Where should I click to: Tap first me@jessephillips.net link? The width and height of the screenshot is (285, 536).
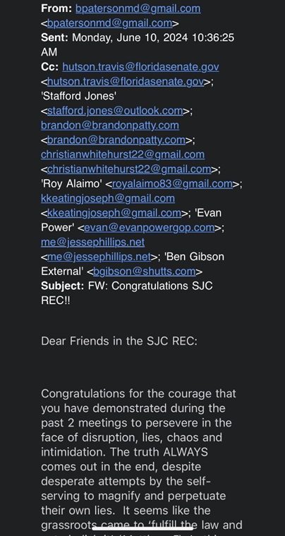92,243
